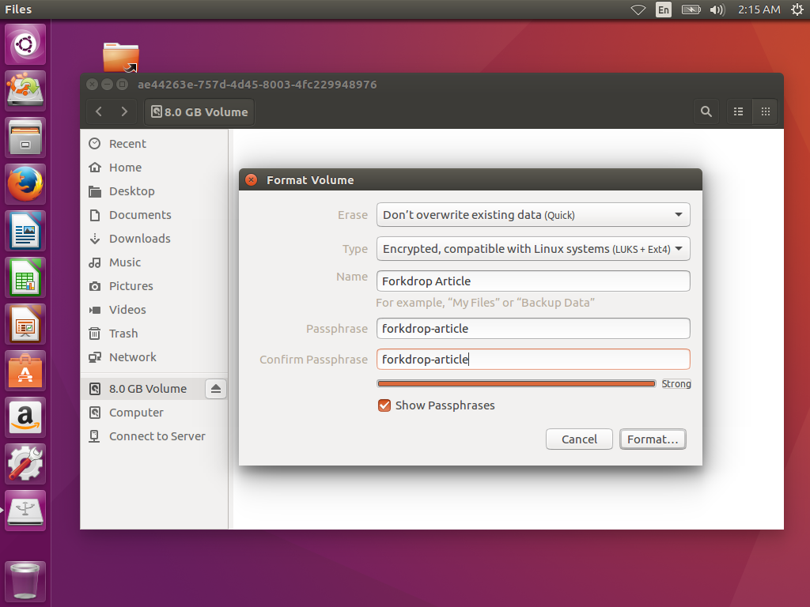Click the back navigation arrow

pyautogui.click(x=98, y=111)
